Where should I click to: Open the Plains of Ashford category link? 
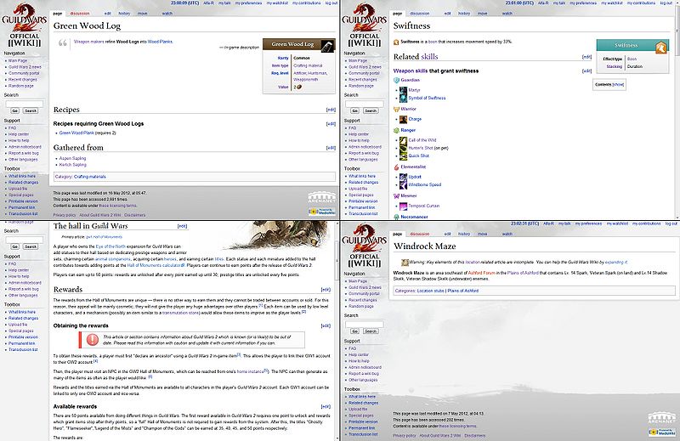462,291
